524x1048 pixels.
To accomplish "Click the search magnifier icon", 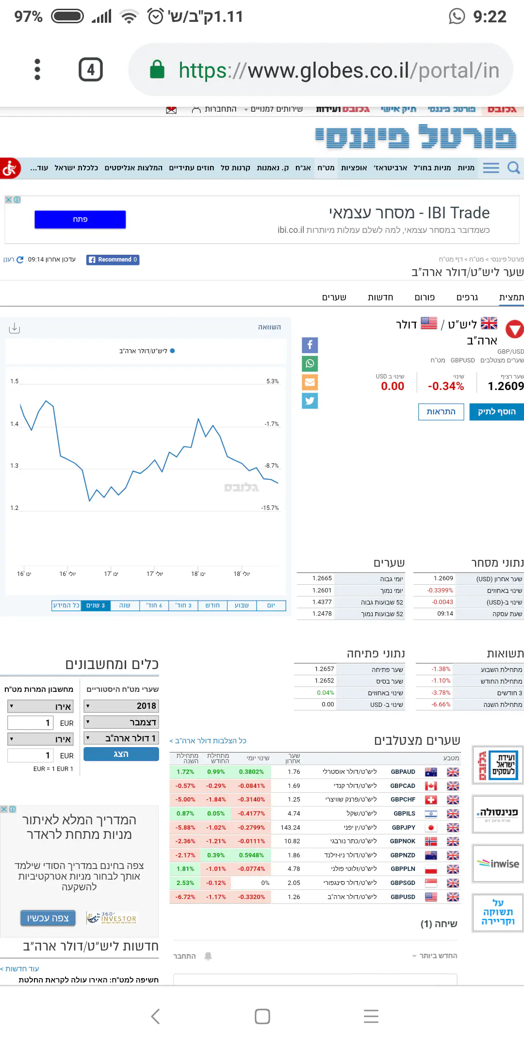I will tap(513, 168).
